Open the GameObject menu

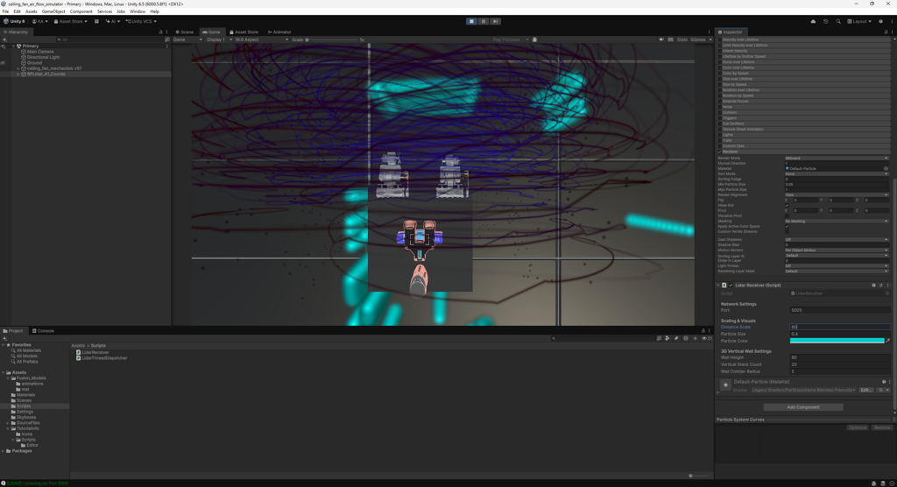[53, 11]
